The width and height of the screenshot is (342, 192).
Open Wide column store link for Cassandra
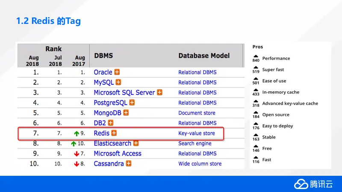click(200, 164)
